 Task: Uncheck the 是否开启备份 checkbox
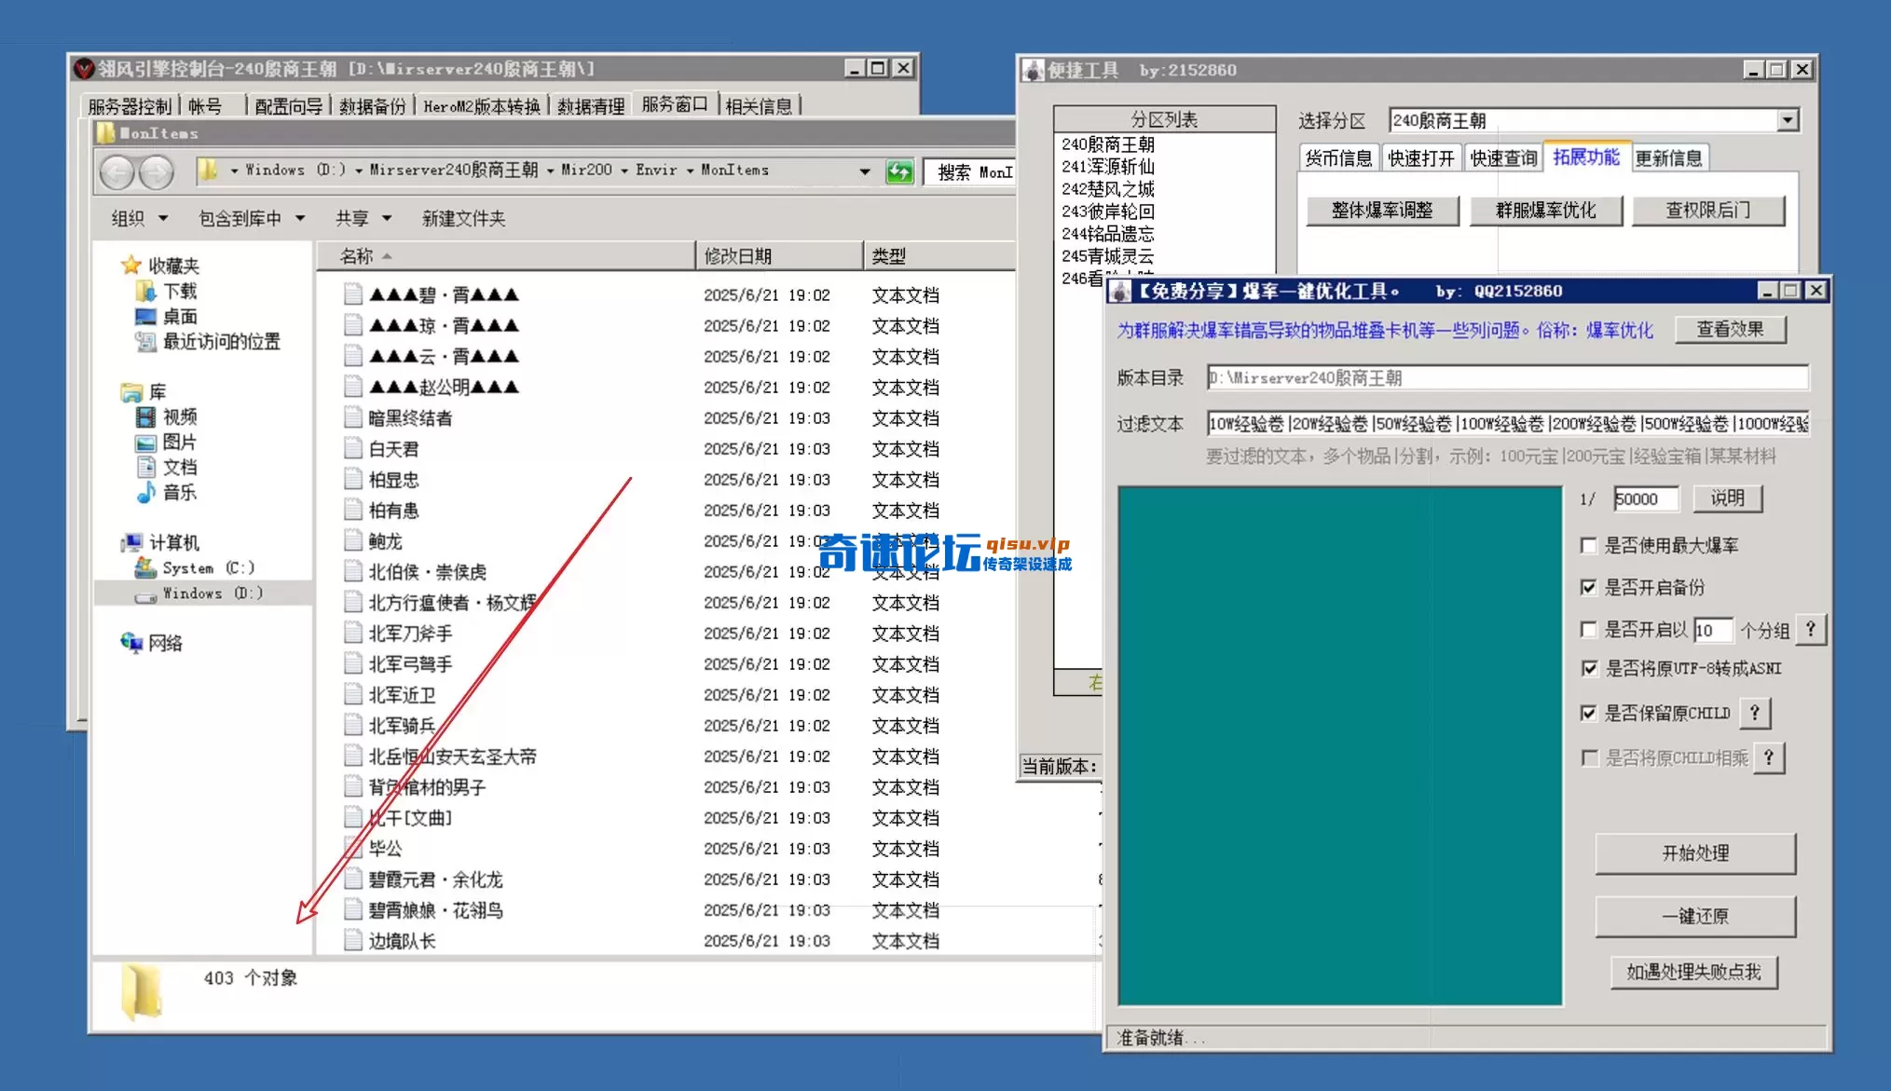coord(1589,588)
